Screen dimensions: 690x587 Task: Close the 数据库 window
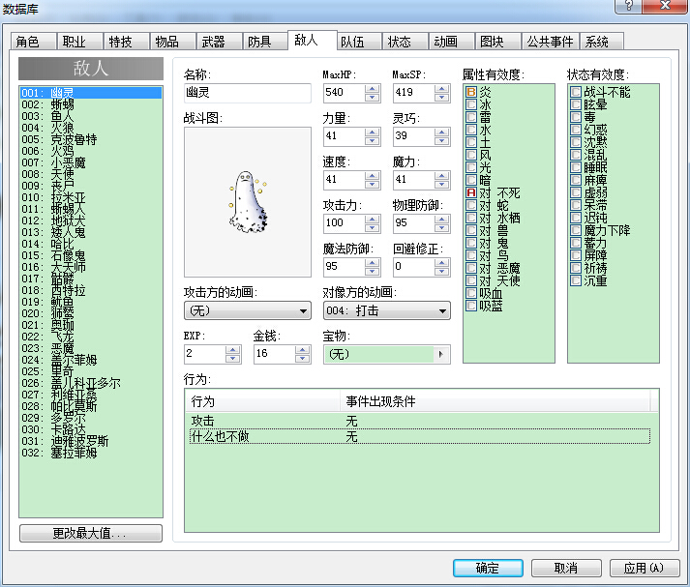(666, 6)
